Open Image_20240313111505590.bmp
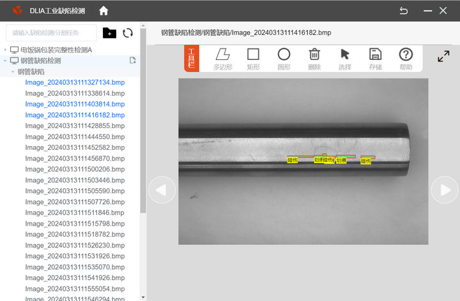Viewport: 460px width, 301px height. coord(75,191)
